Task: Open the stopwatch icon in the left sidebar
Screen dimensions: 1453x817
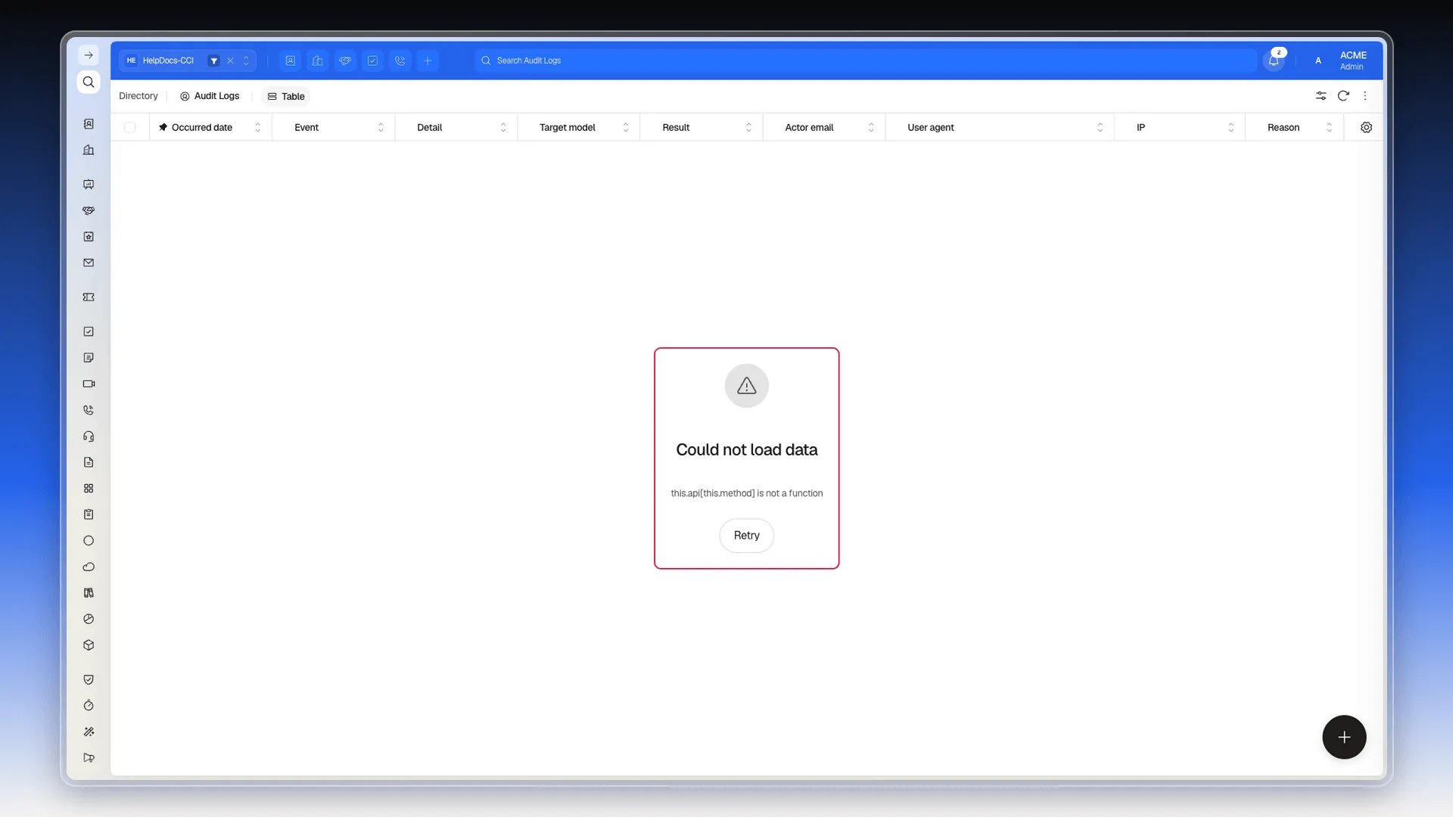Action: (x=89, y=705)
